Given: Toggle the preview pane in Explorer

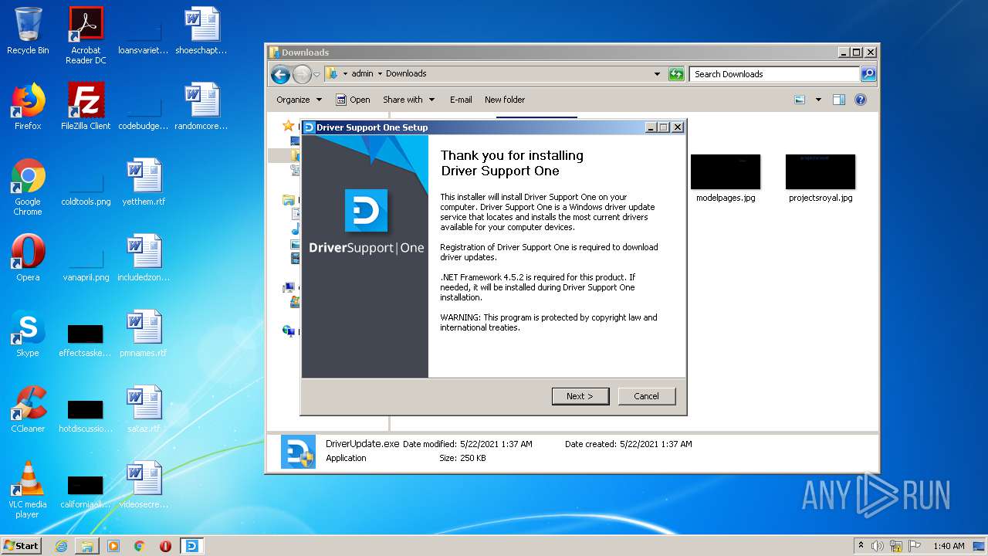Looking at the screenshot, I should tap(839, 100).
